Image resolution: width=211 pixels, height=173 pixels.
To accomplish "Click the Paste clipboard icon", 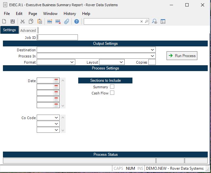I will pyautogui.click(x=40, y=21).
